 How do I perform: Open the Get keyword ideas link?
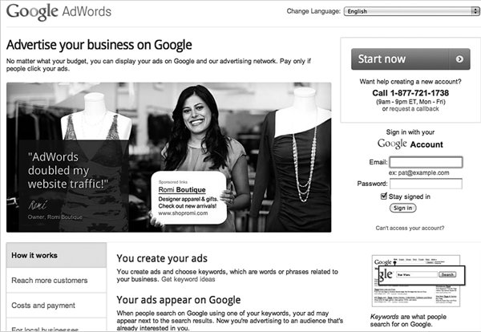(x=188, y=279)
